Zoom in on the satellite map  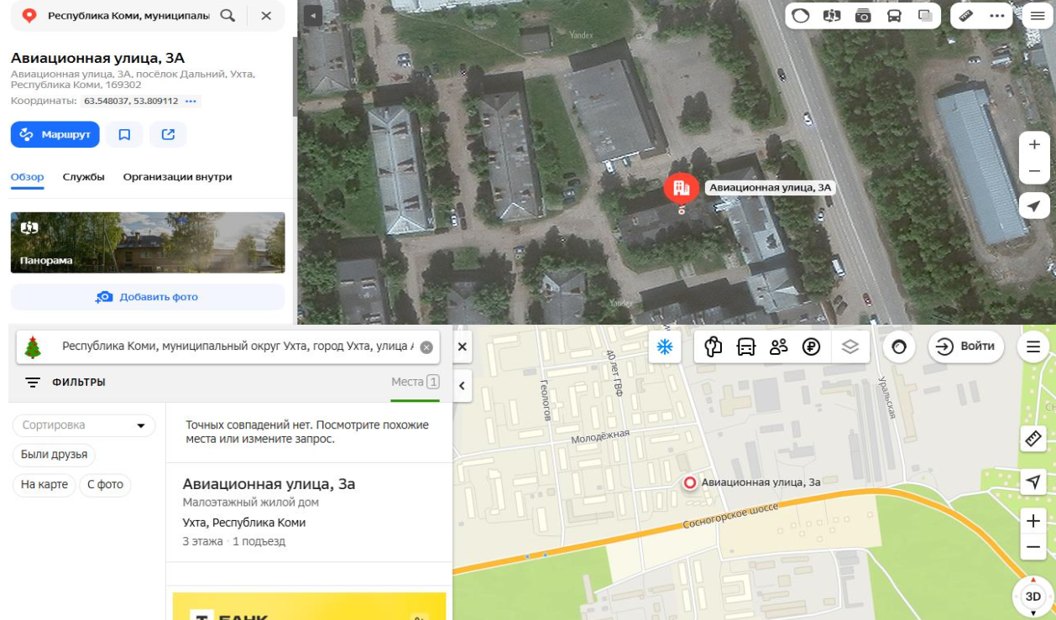1034,144
